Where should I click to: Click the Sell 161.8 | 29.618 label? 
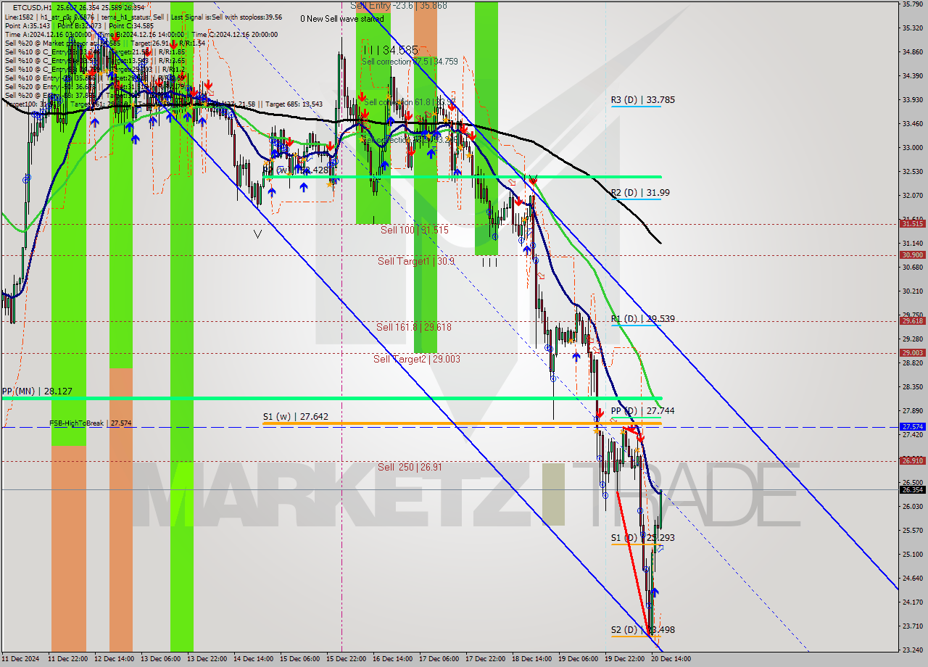click(x=413, y=327)
